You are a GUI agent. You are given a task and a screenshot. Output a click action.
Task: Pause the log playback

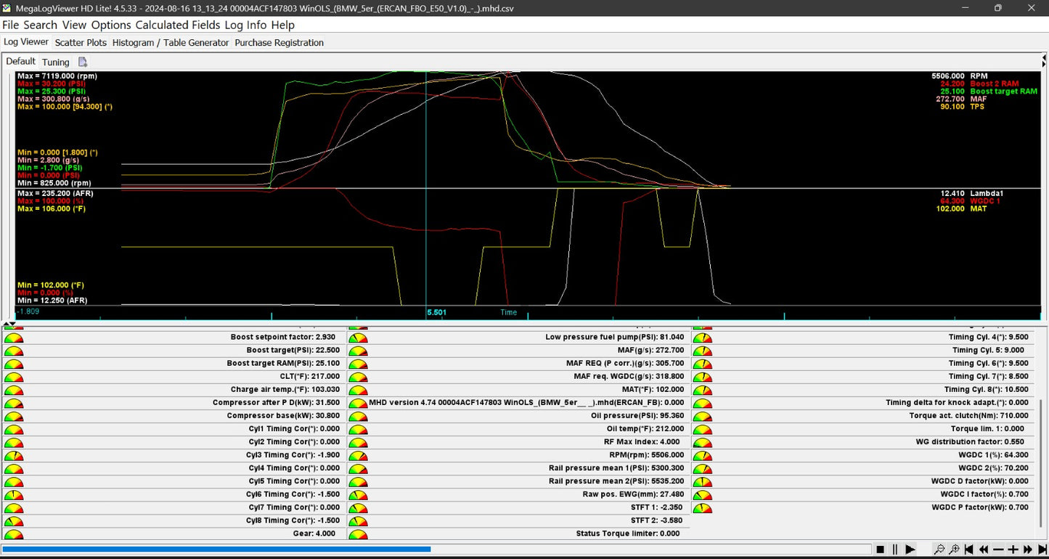tap(895, 550)
